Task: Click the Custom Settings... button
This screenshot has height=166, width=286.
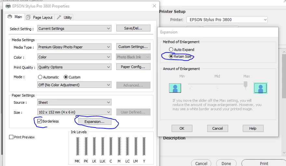Action: [x=133, y=47]
